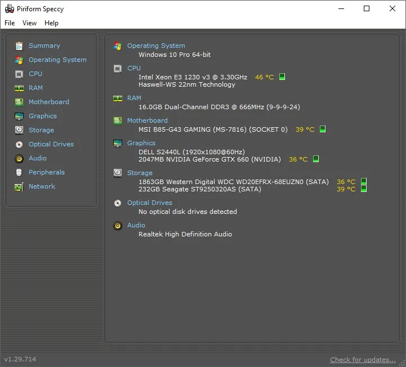Viewport: 406px width, 367px height.
Task: Open the Help menu
Action: (x=51, y=23)
